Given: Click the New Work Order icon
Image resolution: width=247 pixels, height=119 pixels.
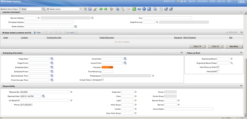Looking at the screenshot, I should pos(85,9).
